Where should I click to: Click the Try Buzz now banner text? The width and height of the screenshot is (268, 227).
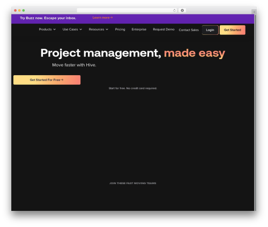pos(48,18)
